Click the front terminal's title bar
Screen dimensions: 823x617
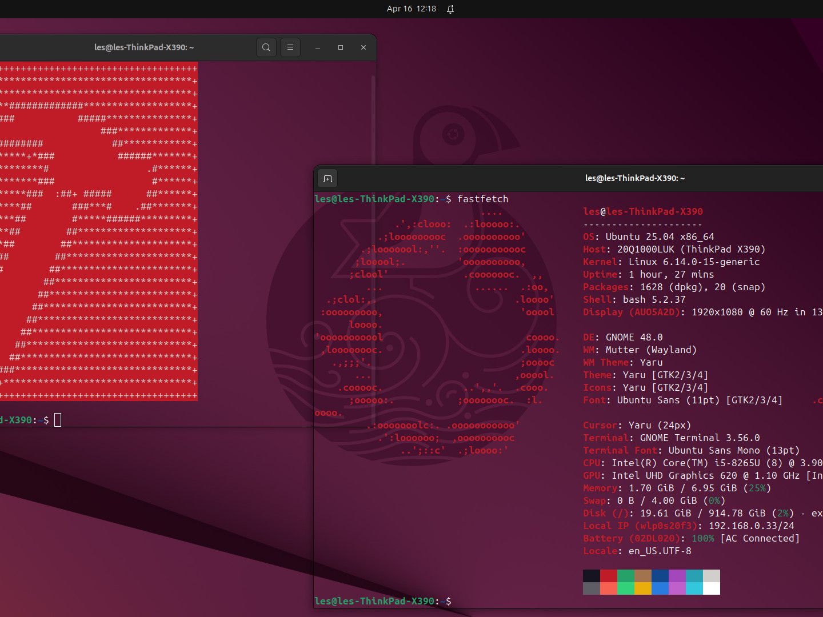(634, 178)
